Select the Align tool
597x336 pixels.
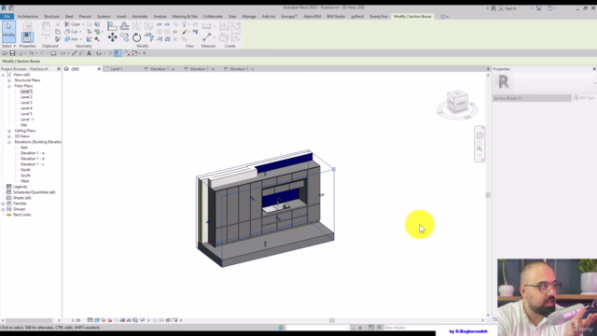112,26
